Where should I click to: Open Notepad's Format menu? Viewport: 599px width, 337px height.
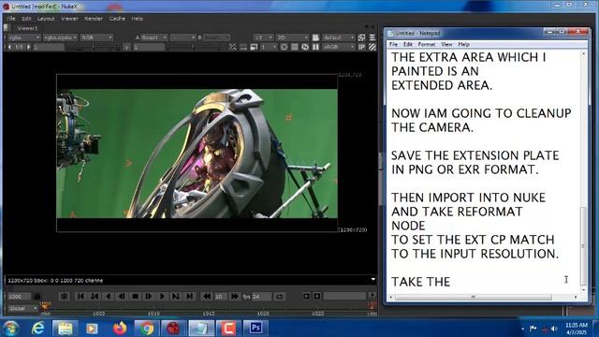[427, 44]
